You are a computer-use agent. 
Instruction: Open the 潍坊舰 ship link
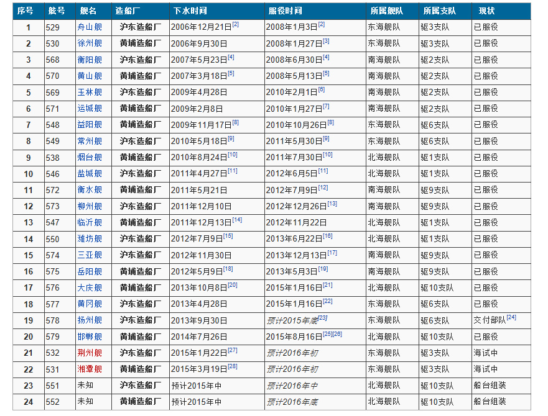coord(90,239)
